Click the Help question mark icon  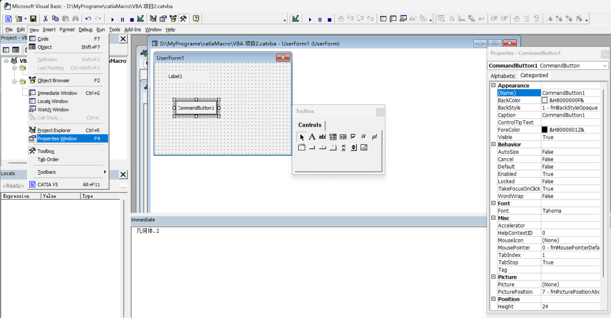[x=196, y=19]
